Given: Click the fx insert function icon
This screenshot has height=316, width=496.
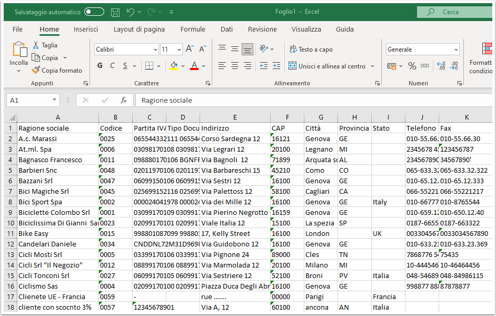Looking at the screenshot, I should (x=124, y=100).
